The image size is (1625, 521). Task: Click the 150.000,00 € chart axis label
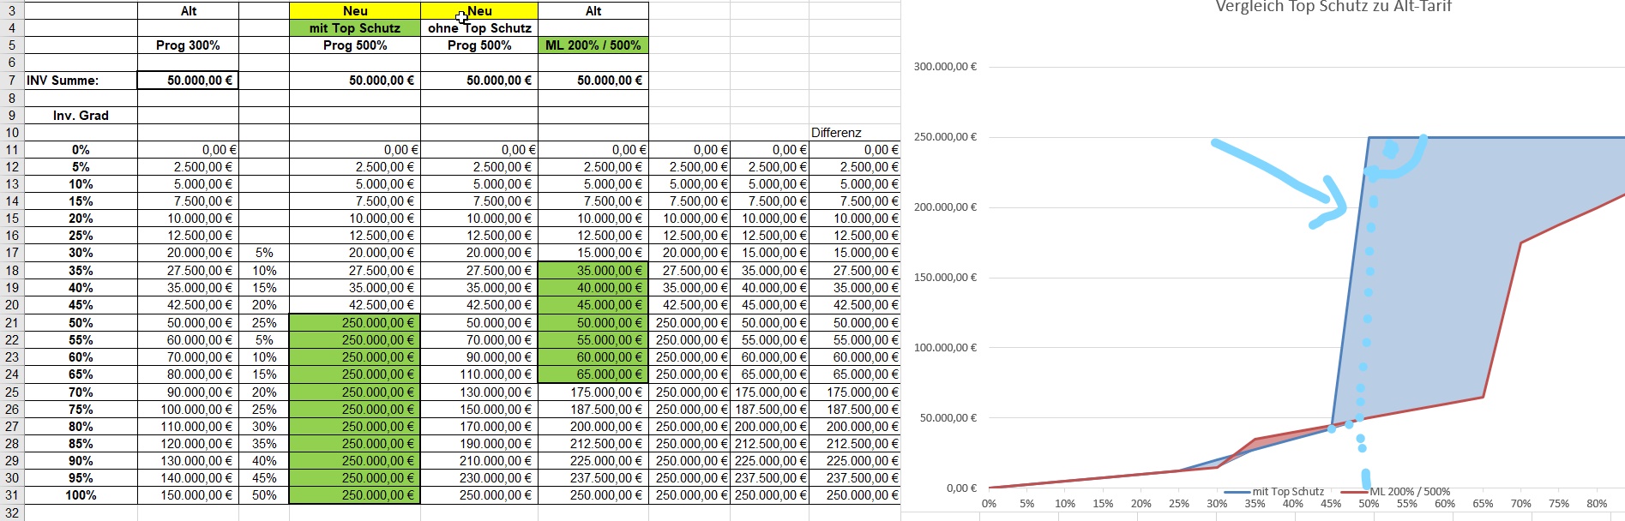click(945, 278)
